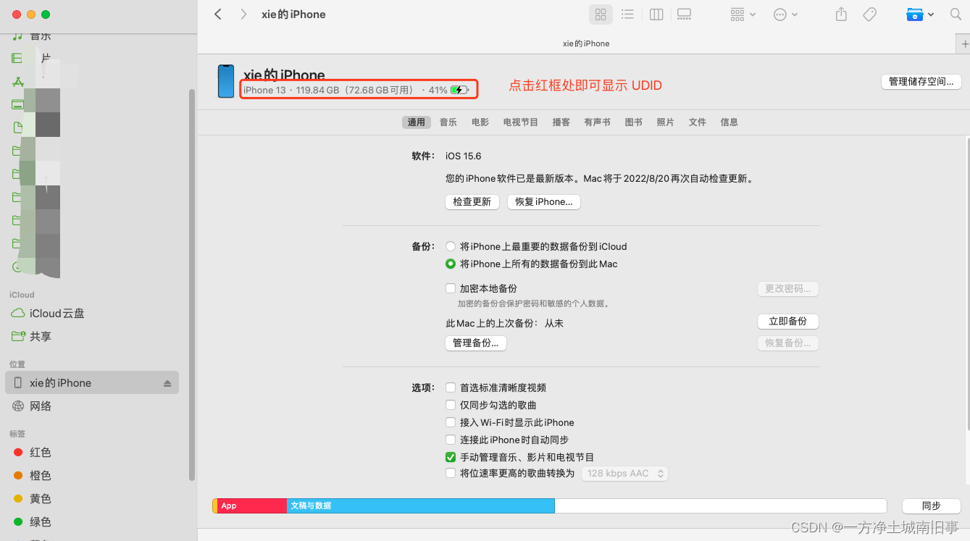Select xie的iPhone in sidebar locations

(92, 383)
